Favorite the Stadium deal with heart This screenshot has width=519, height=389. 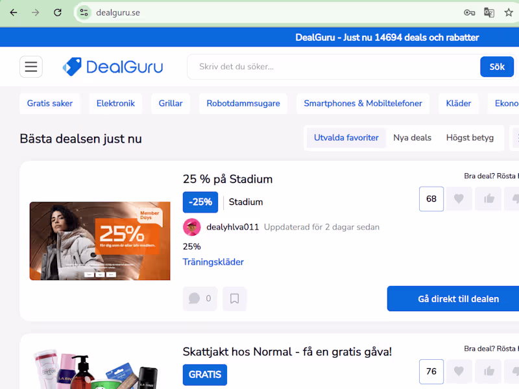(x=459, y=199)
